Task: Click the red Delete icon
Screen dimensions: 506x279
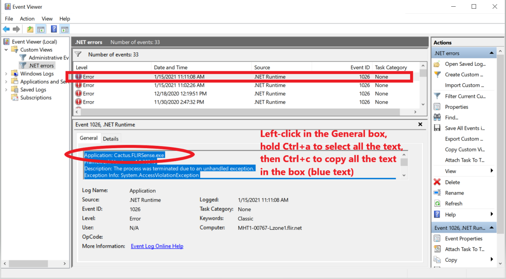Action: [x=437, y=182]
